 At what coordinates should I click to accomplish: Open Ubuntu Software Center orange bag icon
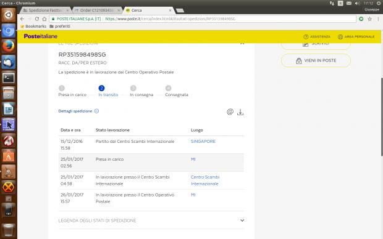point(8,156)
